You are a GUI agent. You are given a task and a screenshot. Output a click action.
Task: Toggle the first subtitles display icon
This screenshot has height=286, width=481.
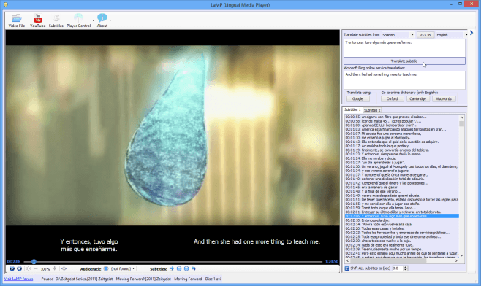coord(179,268)
